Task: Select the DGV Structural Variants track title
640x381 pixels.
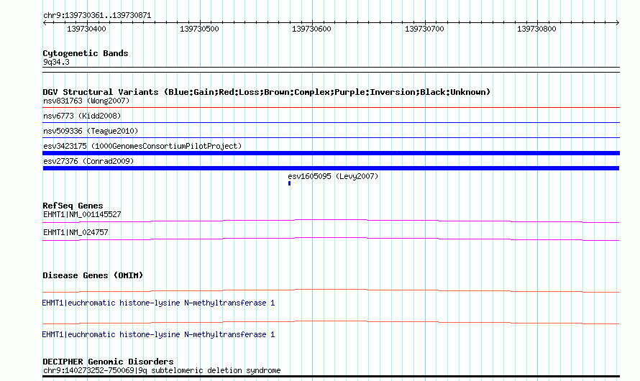Action: 267,92
